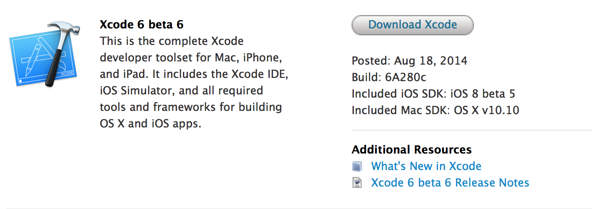Click the book icon beside What's New
The image size is (592, 209).
[x=357, y=166]
